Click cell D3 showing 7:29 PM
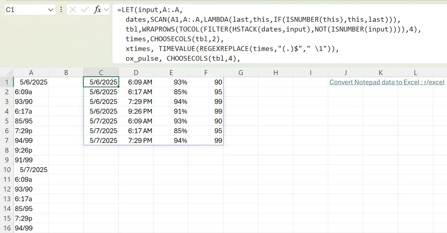This screenshot has height=233, width=447. click(136, 102)
